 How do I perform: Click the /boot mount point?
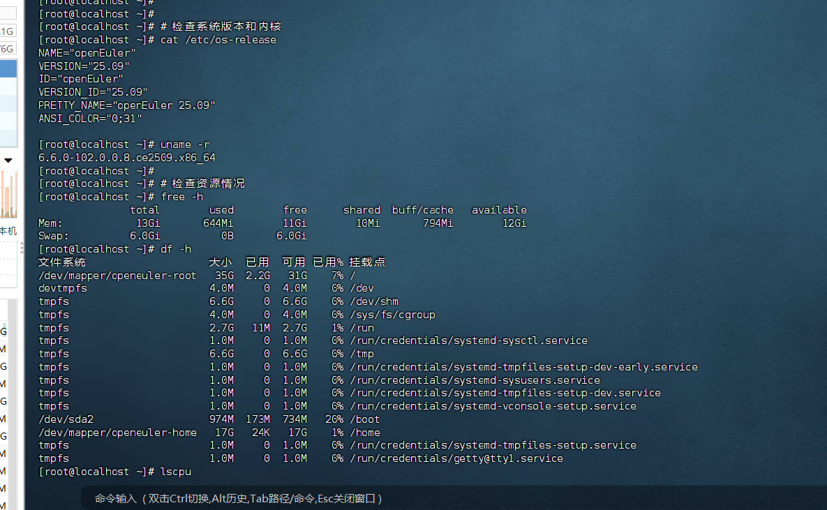364,419
